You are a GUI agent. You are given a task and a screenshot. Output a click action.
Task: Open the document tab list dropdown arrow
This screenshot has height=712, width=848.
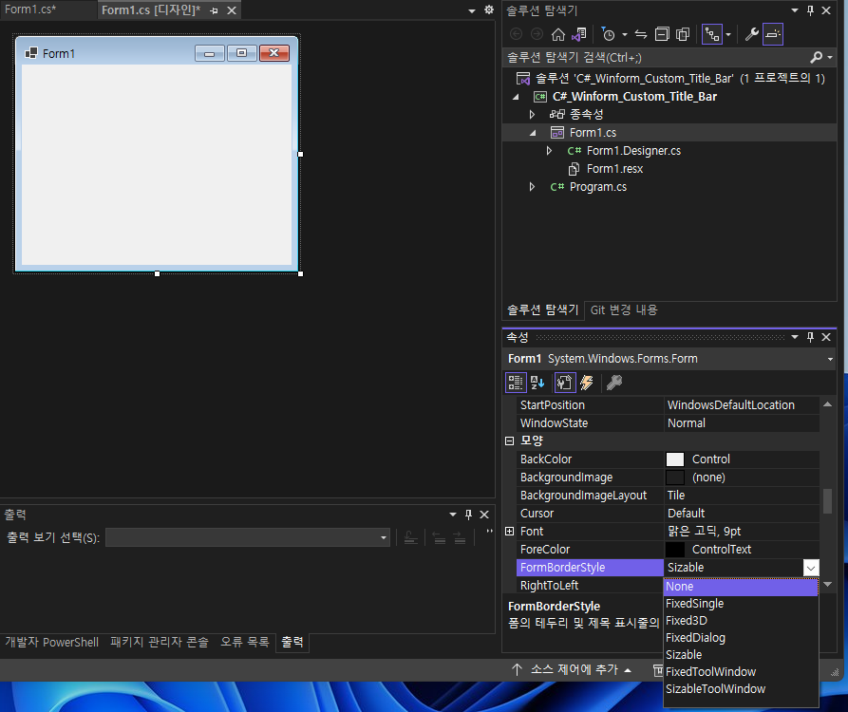tap(472, 10)
